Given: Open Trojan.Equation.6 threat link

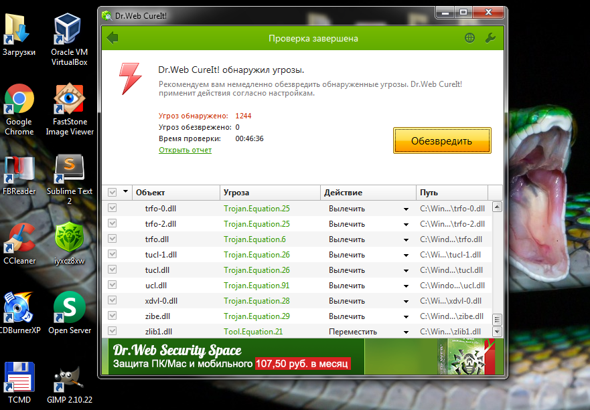Looking at the screenshot, I should coord(254,239).
